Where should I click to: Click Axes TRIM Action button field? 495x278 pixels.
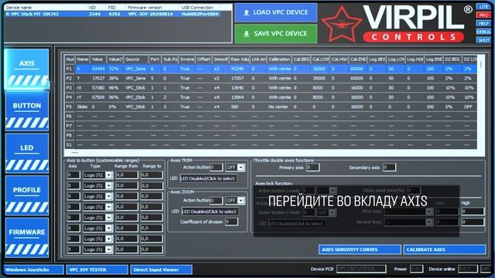217,168
